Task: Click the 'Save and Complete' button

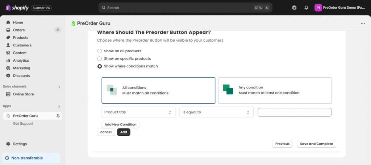Action: [316, 144]
